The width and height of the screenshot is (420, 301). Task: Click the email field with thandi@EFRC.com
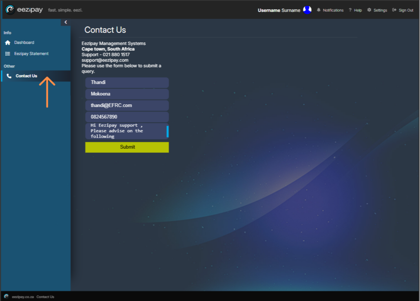[x=127, y=105]
